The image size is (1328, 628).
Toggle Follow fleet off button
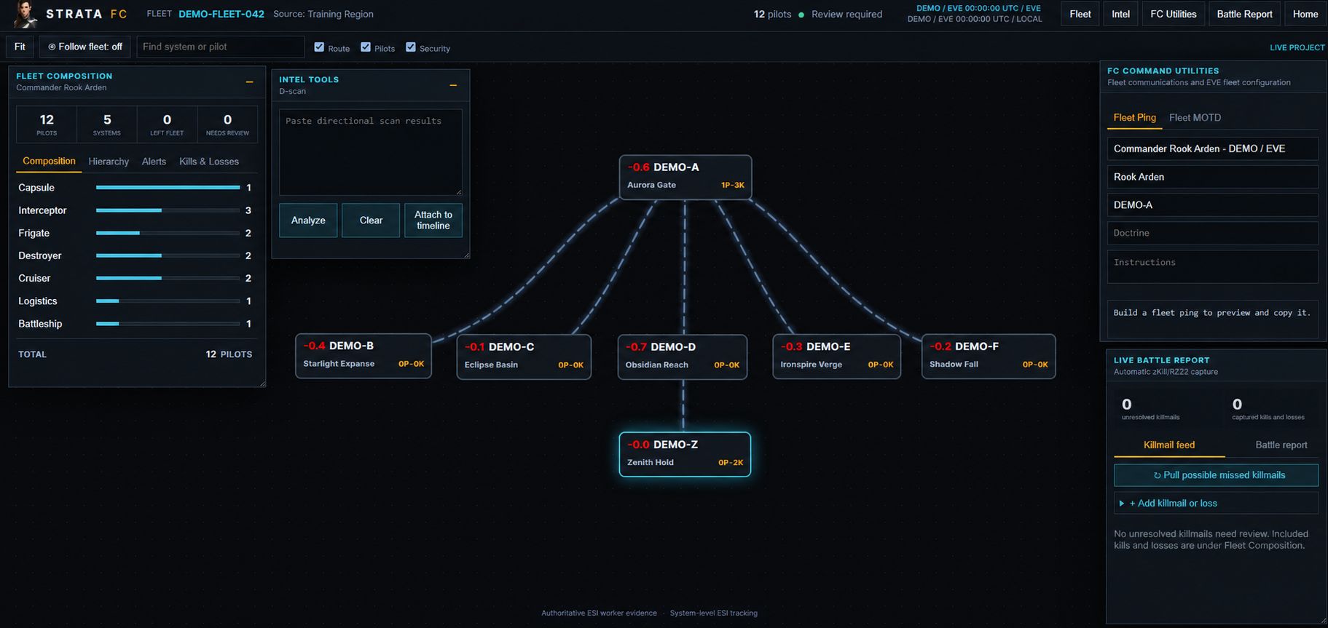click(x=85, y=47)
